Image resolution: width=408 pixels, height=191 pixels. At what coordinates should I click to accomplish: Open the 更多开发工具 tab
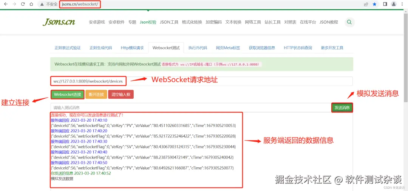[x=332, y=48]
